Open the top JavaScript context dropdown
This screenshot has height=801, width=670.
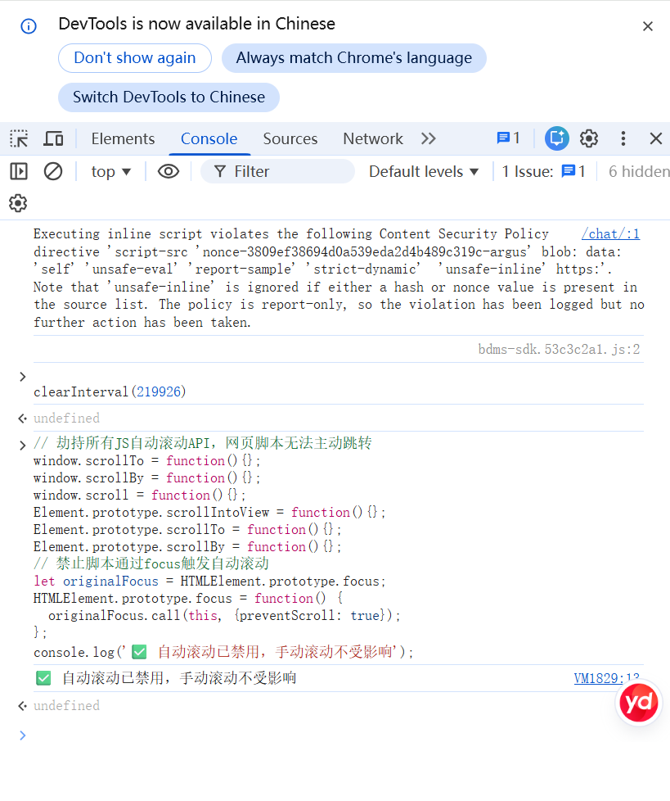coord(110,172)
